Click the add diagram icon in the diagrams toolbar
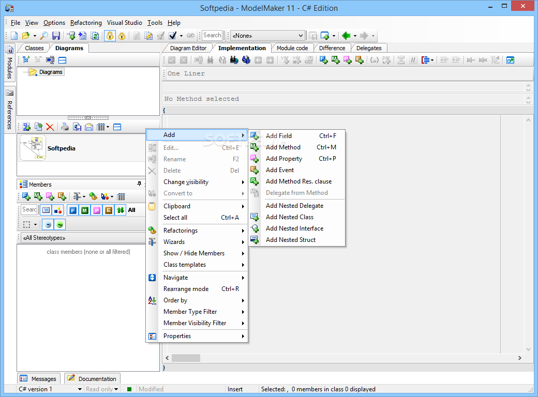Screen dimensions: 538x397 coord(26,127)
